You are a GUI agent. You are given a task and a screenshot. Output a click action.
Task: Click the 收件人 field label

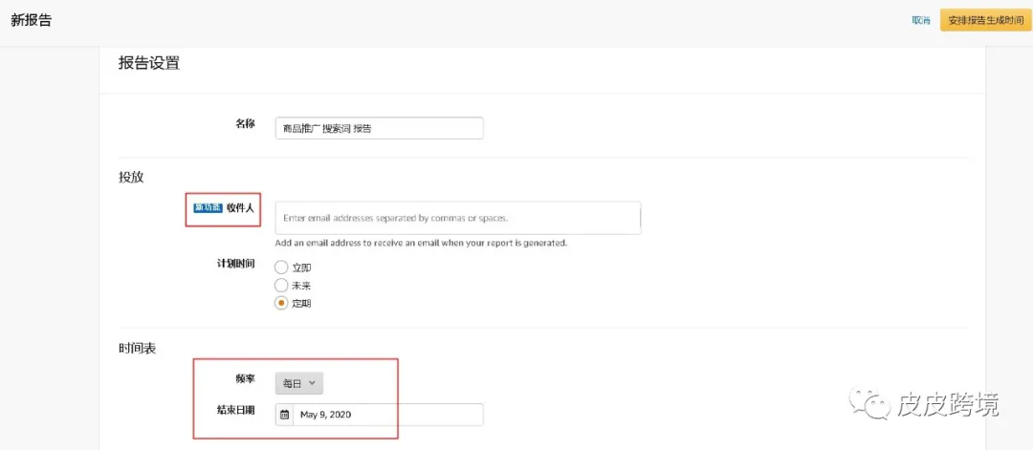[240, 207]
